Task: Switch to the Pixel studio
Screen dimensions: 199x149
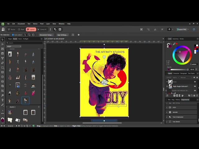Action: coord(21,29)
